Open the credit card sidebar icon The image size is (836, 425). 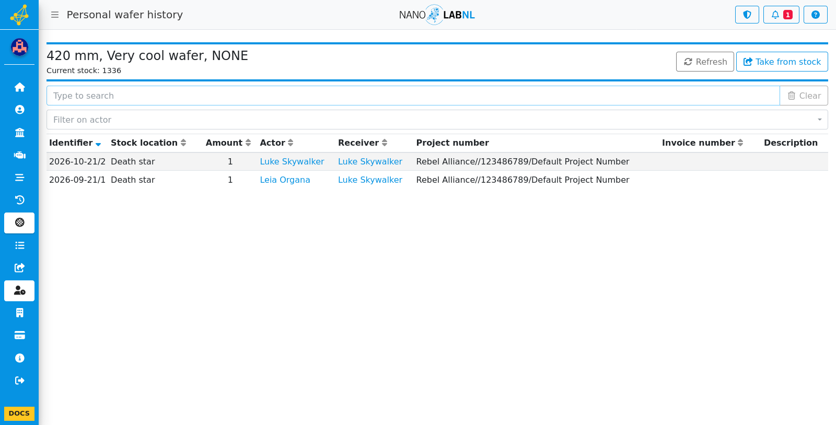(x=19, y=335)
